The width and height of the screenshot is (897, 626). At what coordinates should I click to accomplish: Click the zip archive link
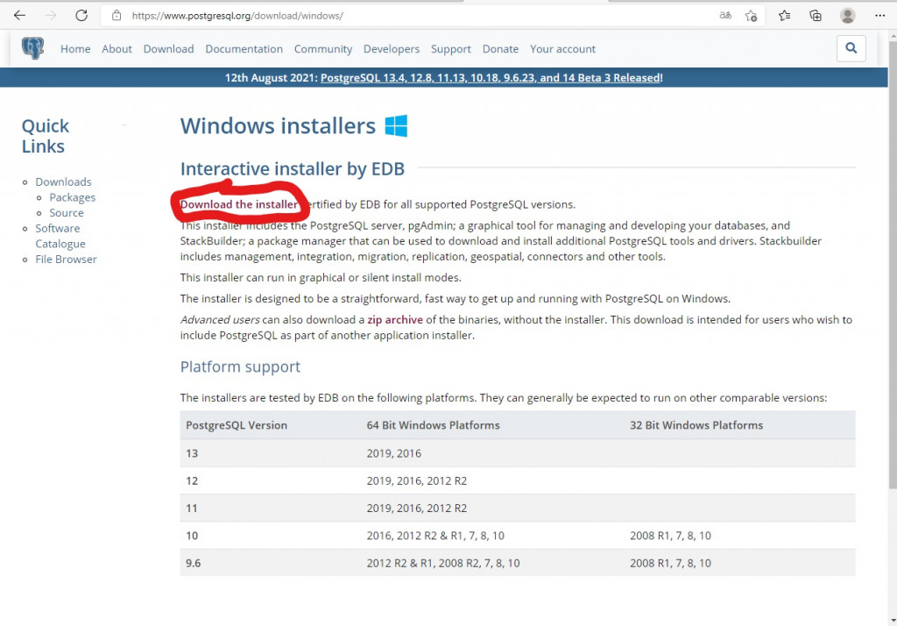point(395,320)
